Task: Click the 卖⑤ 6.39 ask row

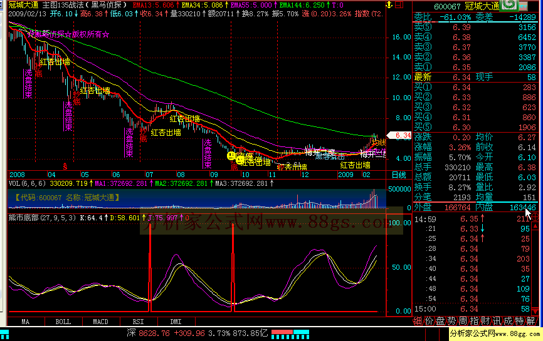Action: tap(475, 28)
